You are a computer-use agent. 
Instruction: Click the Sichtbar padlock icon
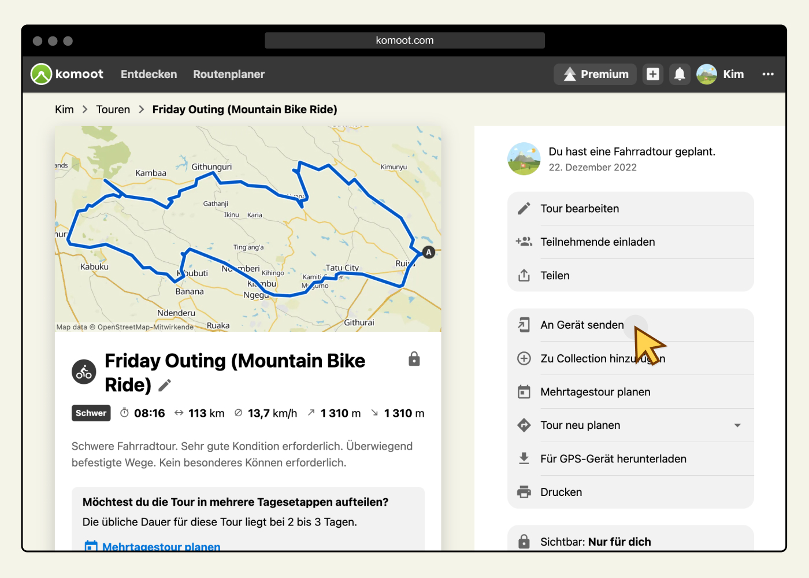click(524, 542)
